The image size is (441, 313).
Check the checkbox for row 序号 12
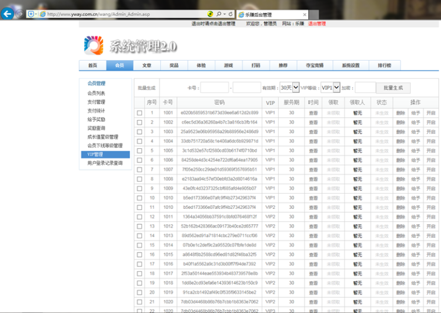pyautogui.click(x=139, y=217)
